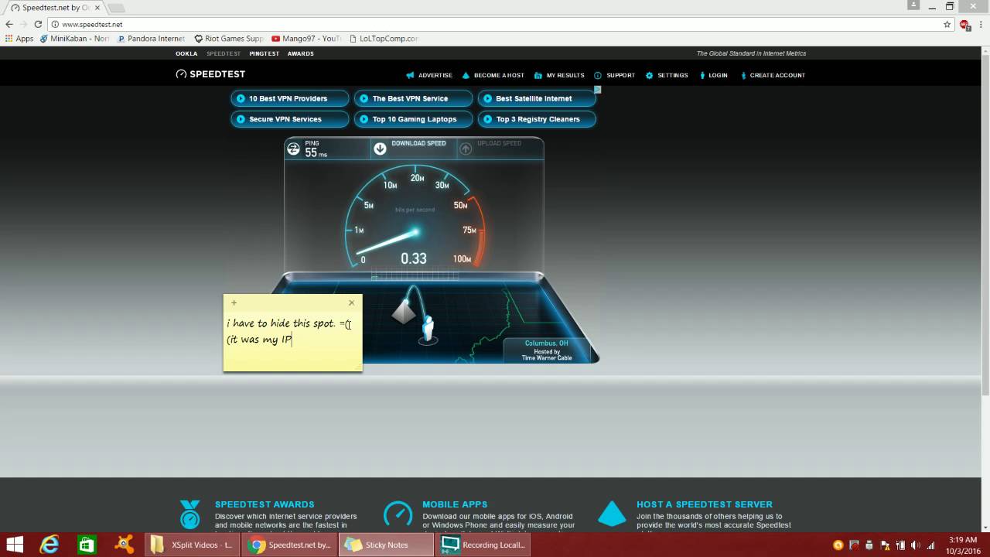
Task: Click the Speedtest Awards medal icon
Action: [x=189, y=514]
